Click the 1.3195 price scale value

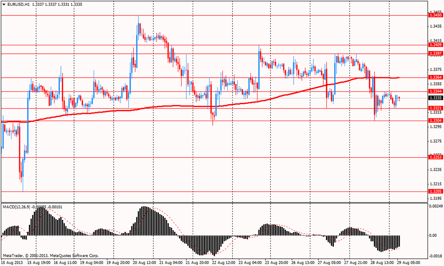pos(436,199)
